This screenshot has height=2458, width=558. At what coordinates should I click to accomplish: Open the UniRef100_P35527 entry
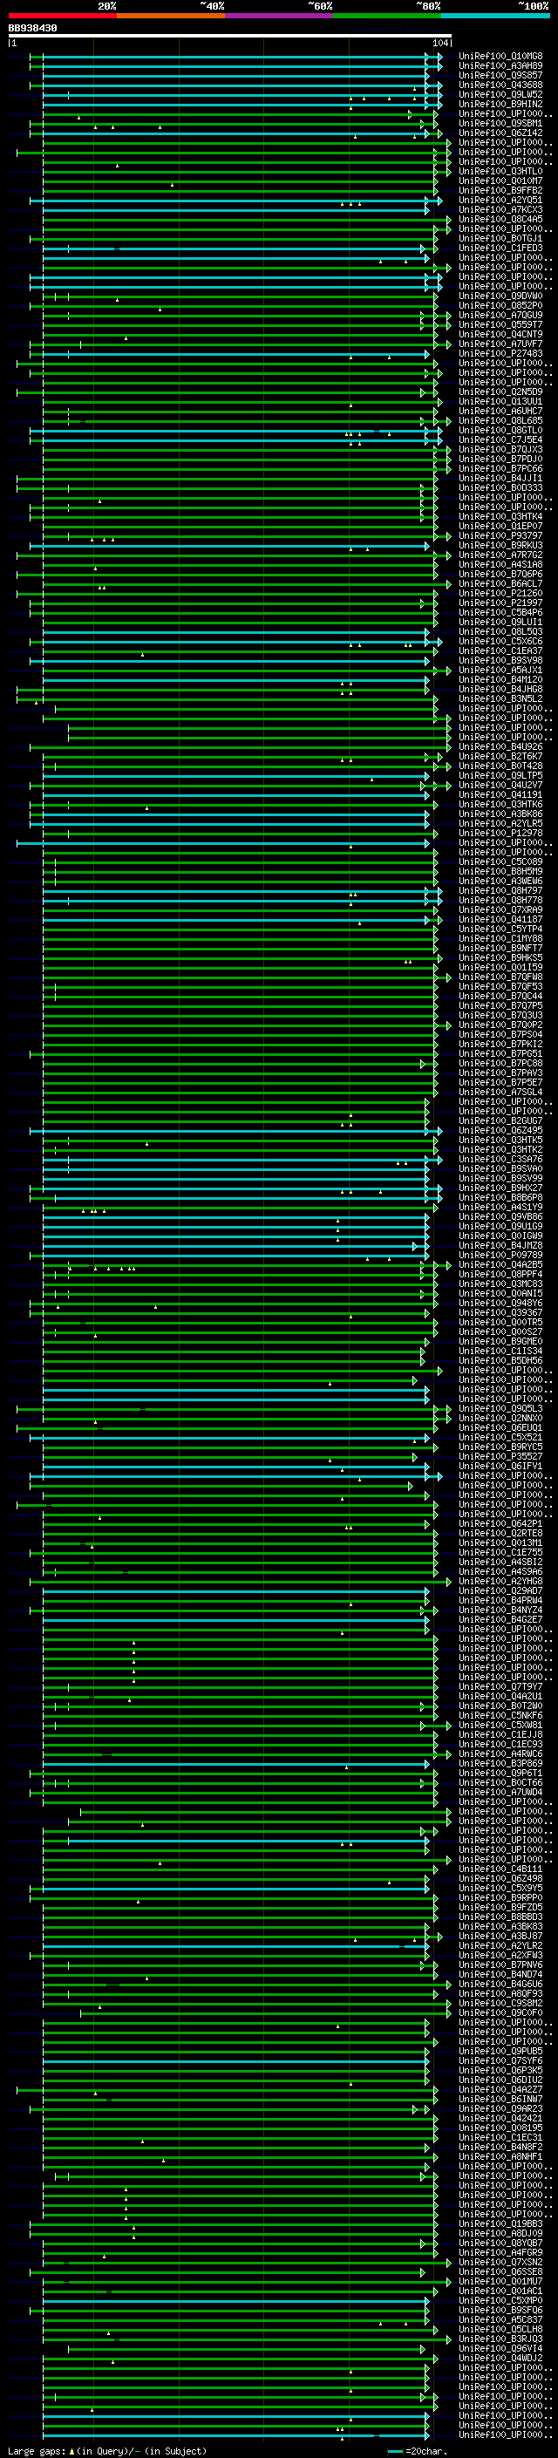click(500, 1456)
